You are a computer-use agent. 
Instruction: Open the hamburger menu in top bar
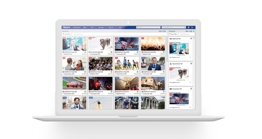point(192,27)
